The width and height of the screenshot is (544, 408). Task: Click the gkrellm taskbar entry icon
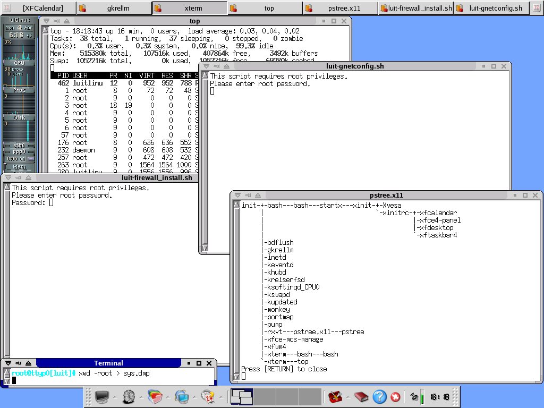[x=82, y=8]
